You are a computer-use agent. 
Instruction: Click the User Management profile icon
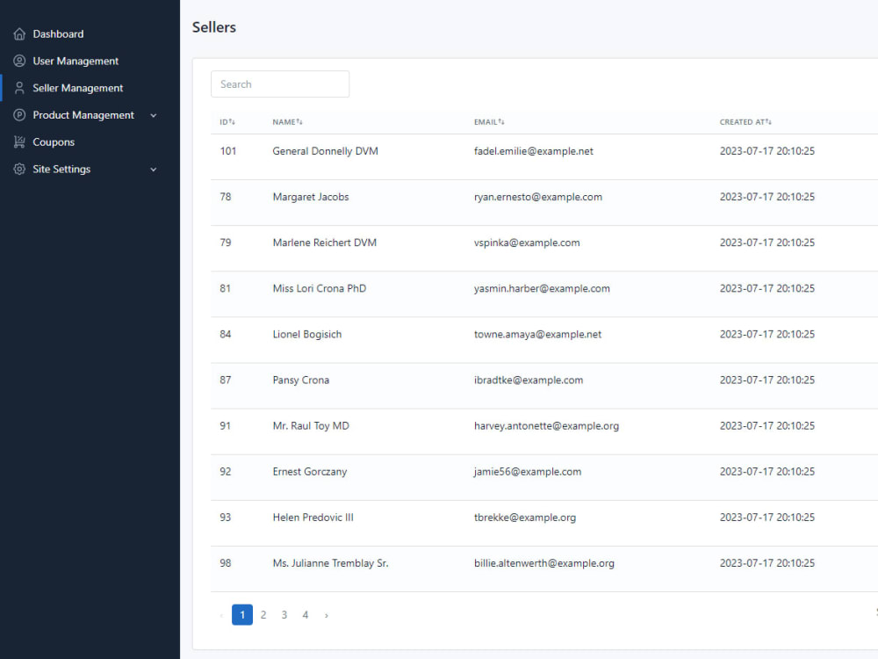[19, 62]
